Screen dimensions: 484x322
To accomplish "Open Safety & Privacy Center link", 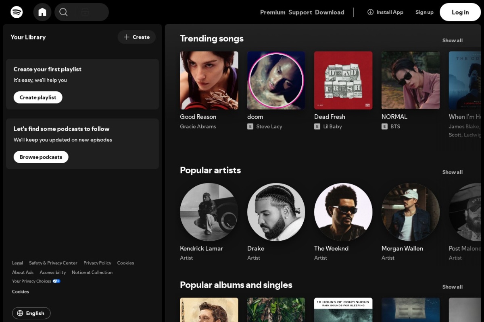I will click(x=53, y=263).
